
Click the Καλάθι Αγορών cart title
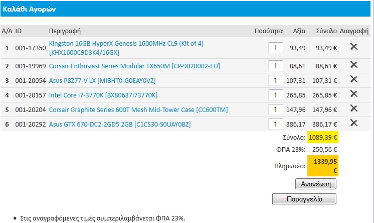(30, 9)
